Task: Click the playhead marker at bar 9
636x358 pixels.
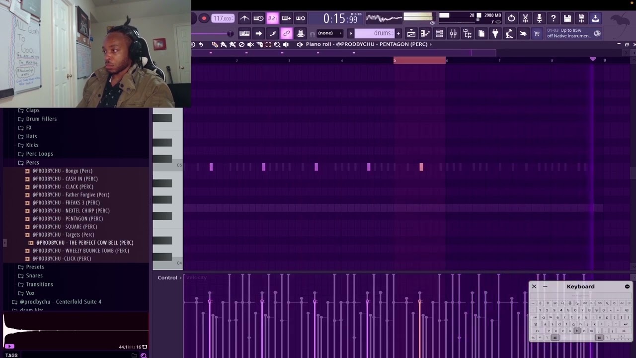Action: click(x=593, y=59)
